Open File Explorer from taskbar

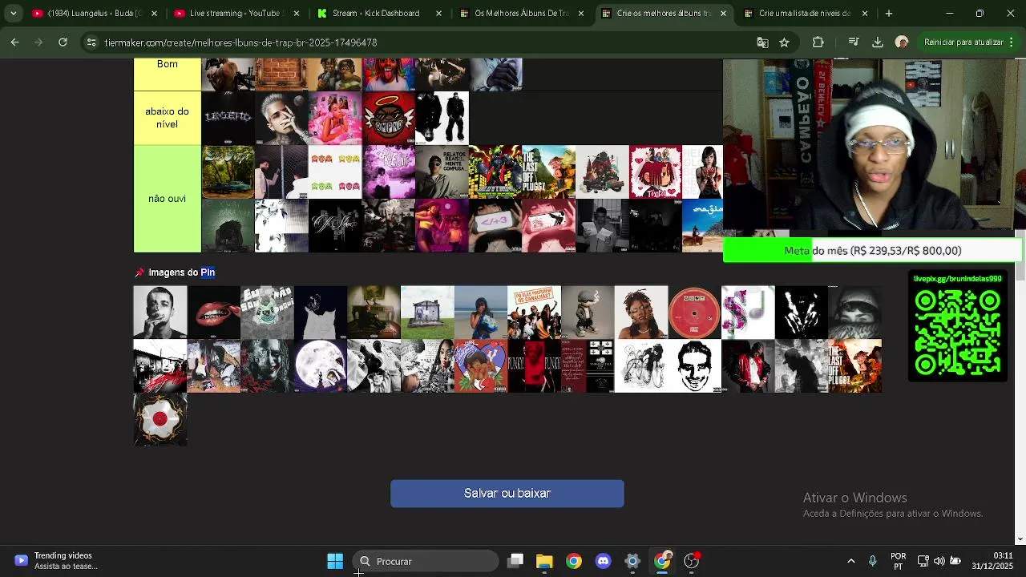click(x=544, y=561)
